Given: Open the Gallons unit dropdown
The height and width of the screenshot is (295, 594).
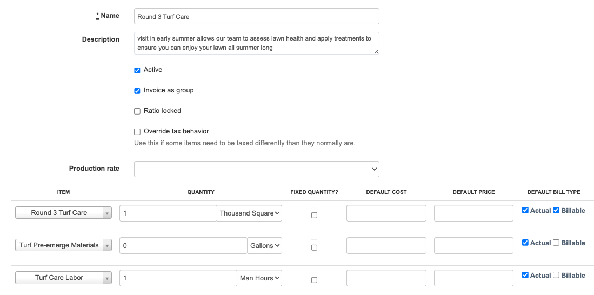Looking at the screenshot, I should (265, 246).
